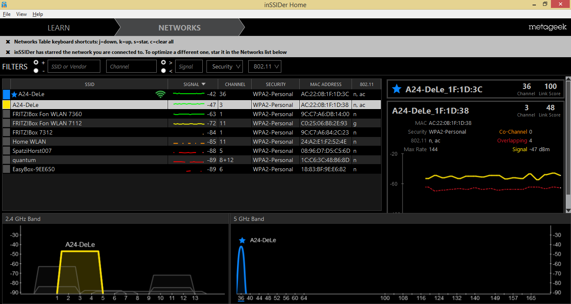Click the yellow color swatch of A24-DeLe channel 3
Screen dimensions: 571x304
pyautogui.click(x=6, y=105)
